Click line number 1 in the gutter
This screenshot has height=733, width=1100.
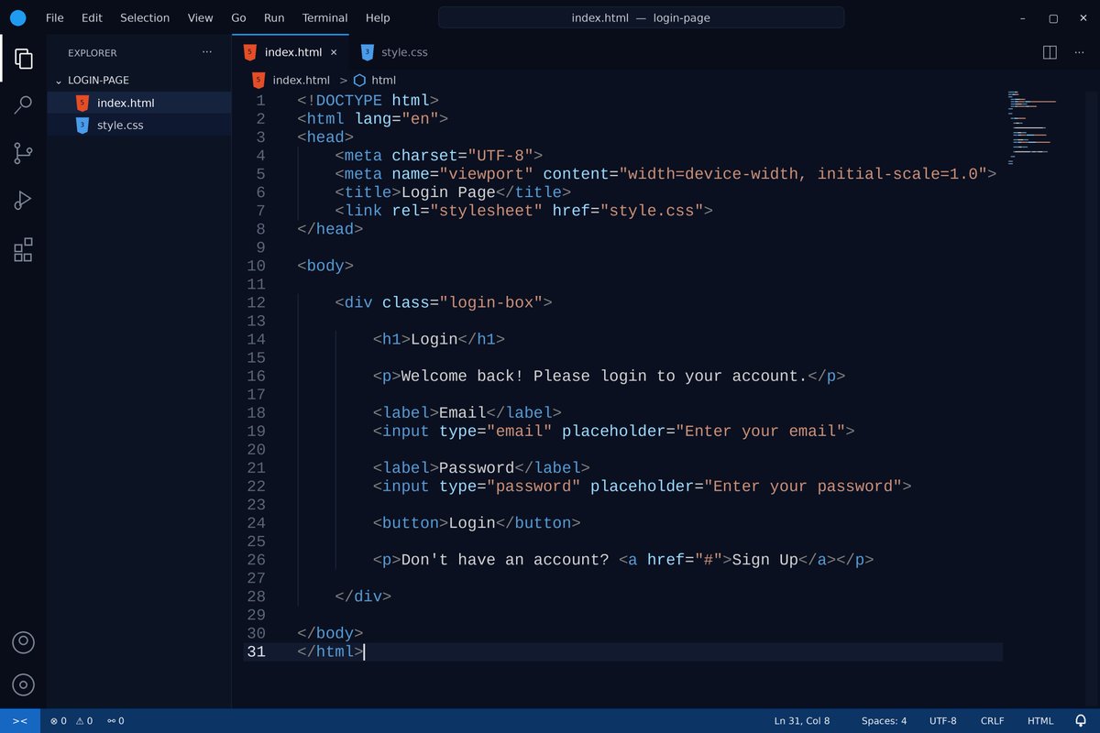click(x=260, y=101)
